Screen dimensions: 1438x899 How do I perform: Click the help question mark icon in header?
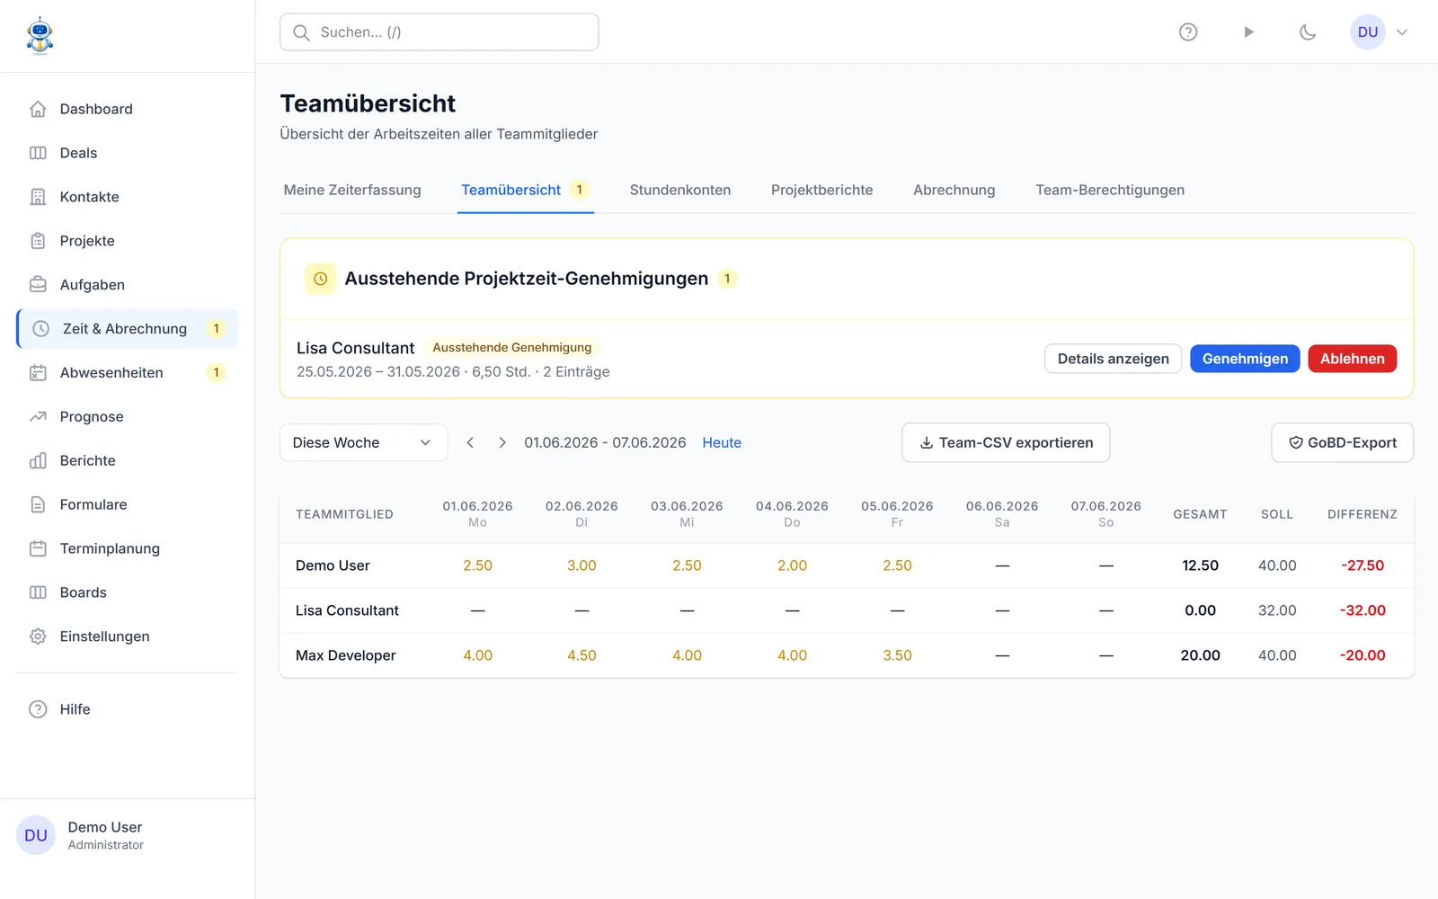[x=1188, y=32]
